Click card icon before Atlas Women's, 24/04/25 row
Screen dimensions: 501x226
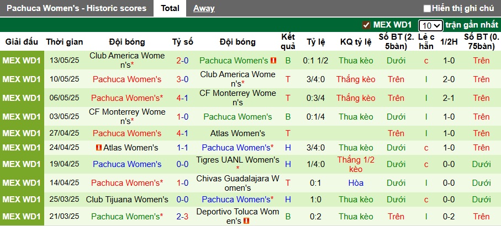click(99, 147)
